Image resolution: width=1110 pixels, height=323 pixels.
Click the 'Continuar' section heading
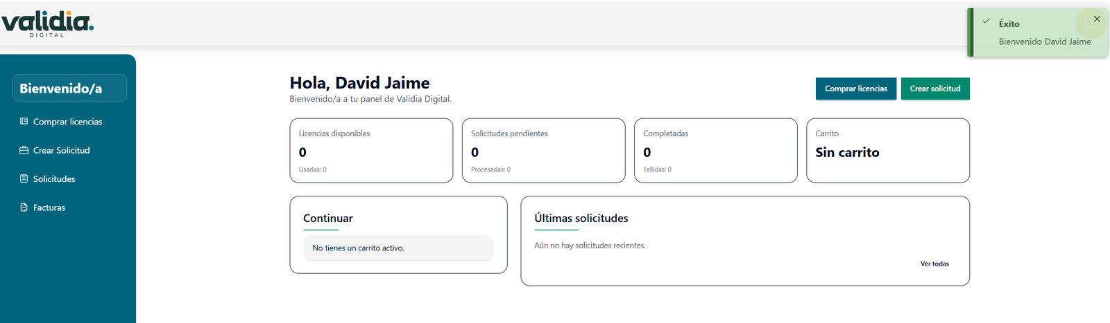328,218
